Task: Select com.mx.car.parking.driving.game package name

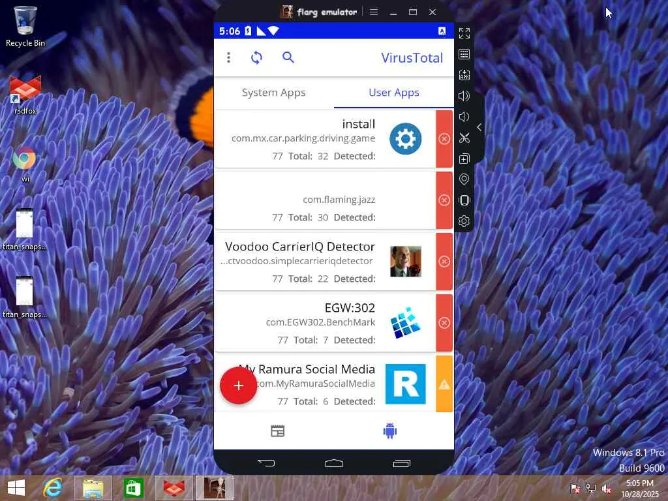Action: (x=303, y=138)
